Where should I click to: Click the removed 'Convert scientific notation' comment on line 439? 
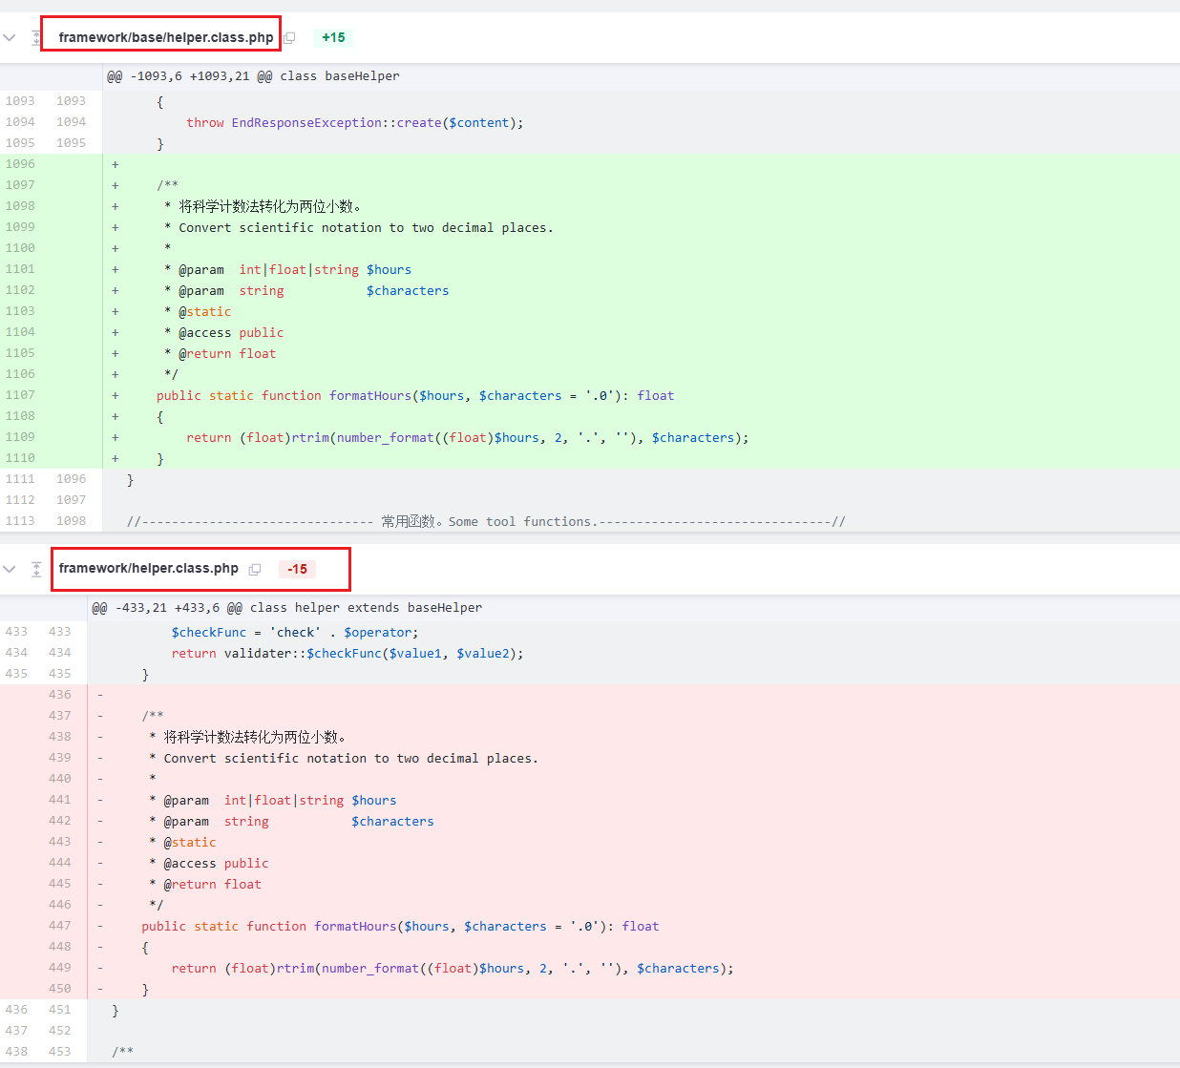coord(344,759)
